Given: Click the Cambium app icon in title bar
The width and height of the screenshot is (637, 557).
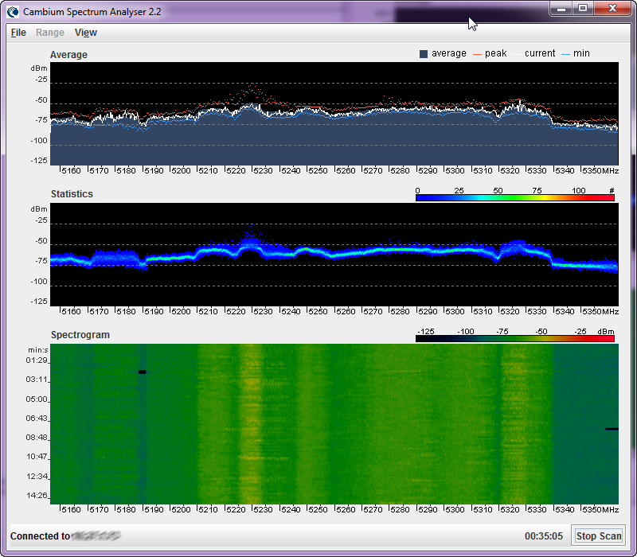Looking at the screenshot, I should click(14, 11).
